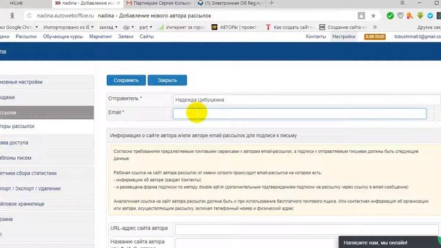
Task: Click the blue circle extension icon
Action: [x=430, y=16]
